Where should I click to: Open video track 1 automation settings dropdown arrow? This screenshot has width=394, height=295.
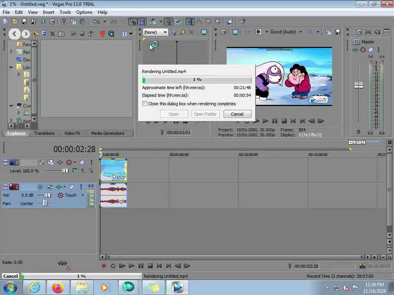tap(75, 162)
